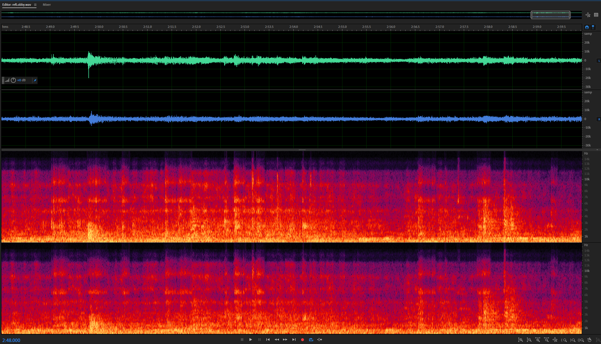Click Zoom Out Full icon
This screenshot has height=344, width=601.
pos(555,340)
